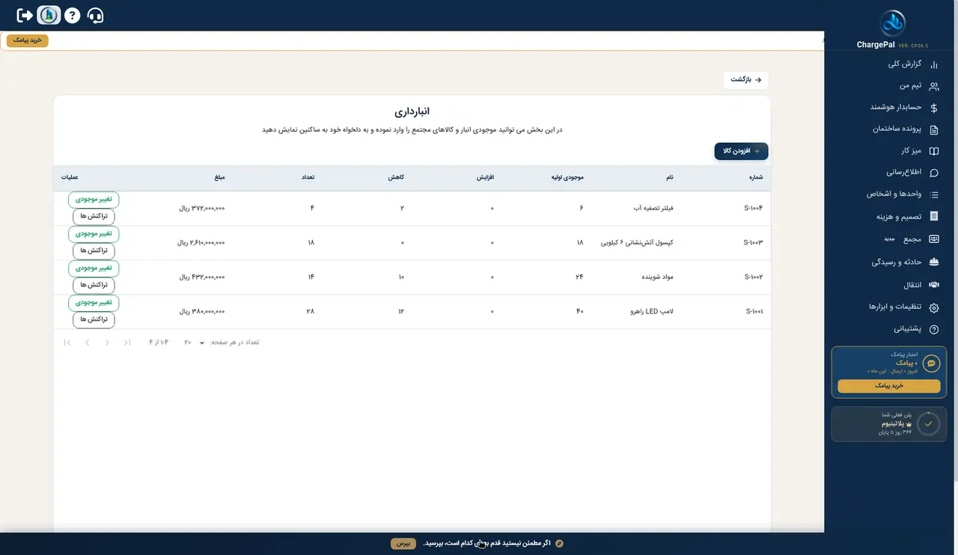Click the بازگشت back button
The image size is (958, 555).
click(x=746, y=80)
